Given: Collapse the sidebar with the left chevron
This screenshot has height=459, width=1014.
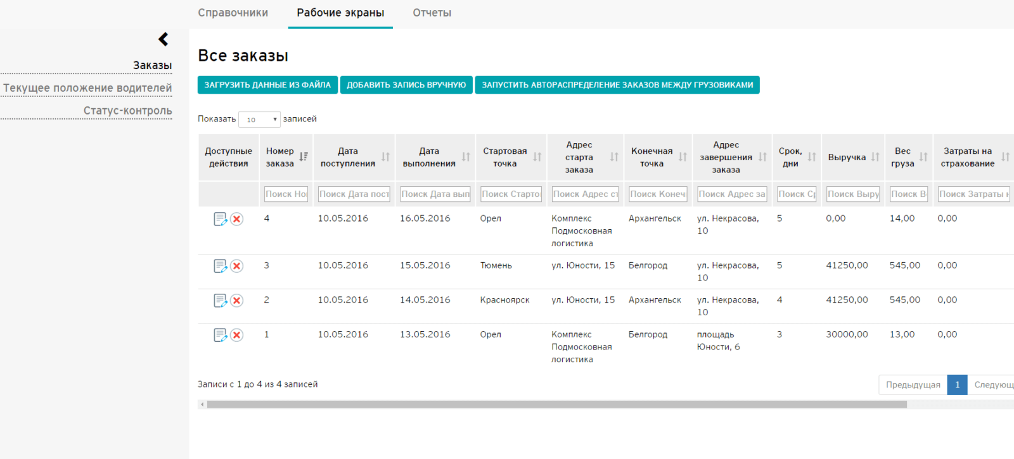Looking at the screenshot, I should click(x=164, y=39).
